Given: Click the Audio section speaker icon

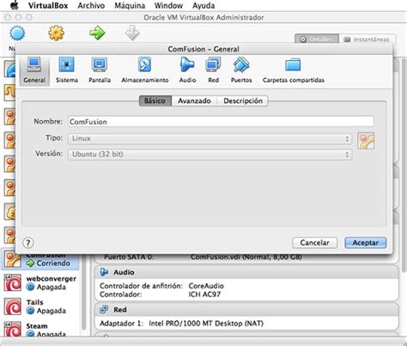Looking at the screenshot, I should pos(104,272).
